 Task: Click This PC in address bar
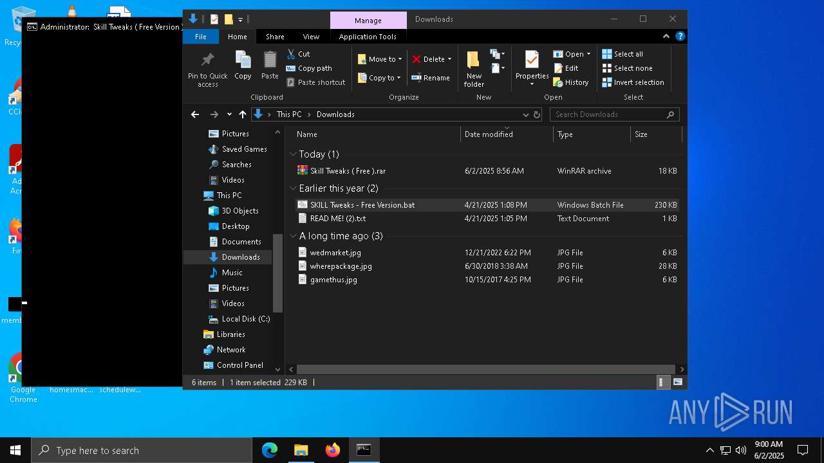pyautogui.click(x=289, y=114)
